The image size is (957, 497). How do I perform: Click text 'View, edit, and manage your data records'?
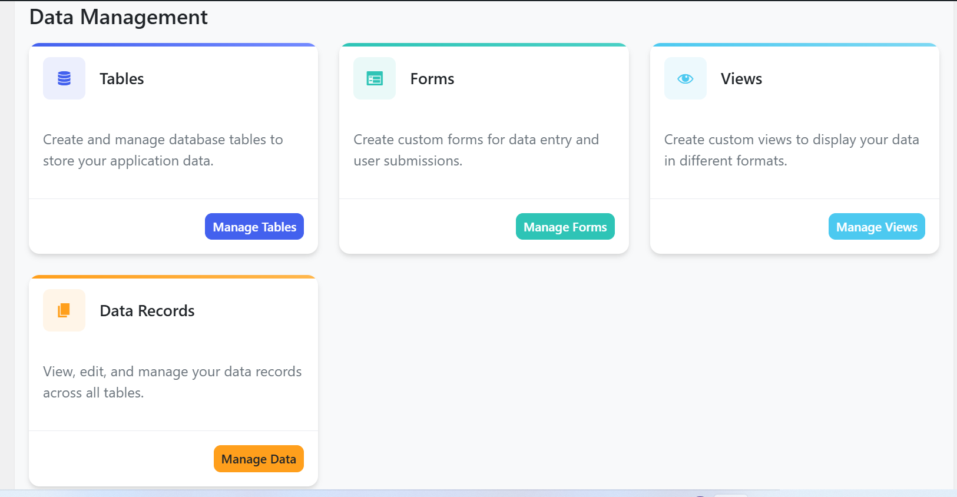(172, 372)
